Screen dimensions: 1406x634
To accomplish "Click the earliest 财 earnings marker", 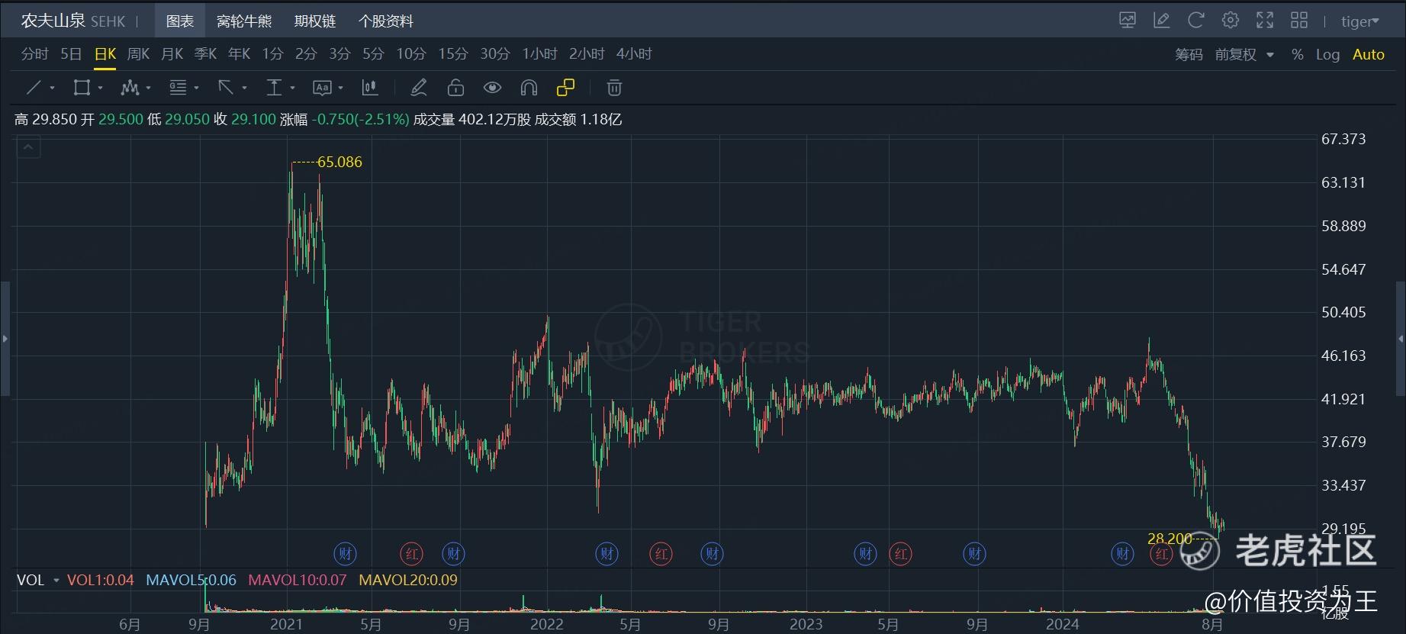I will 346,554.
